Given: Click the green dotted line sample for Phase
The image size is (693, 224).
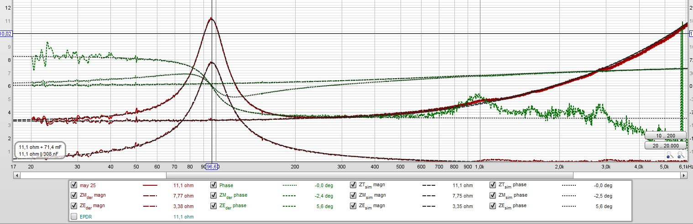Looking at the screenshot, I should [289, 186].
